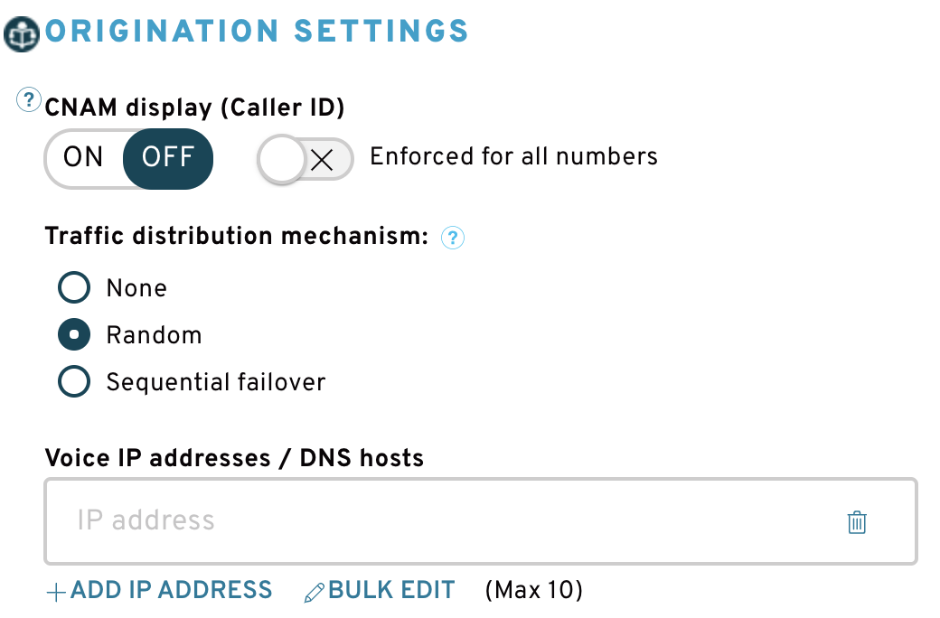
Task: Turn CNAM display ON
Action: [x=83, y=157]
